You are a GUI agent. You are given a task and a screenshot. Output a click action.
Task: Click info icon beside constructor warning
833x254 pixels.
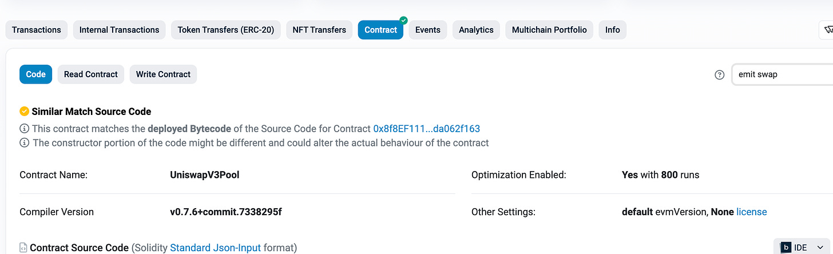(24, 142)
